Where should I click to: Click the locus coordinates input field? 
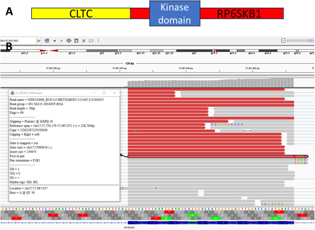click(18, 41)
